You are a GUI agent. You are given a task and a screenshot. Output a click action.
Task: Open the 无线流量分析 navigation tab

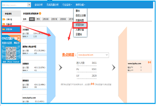point(53,5)
